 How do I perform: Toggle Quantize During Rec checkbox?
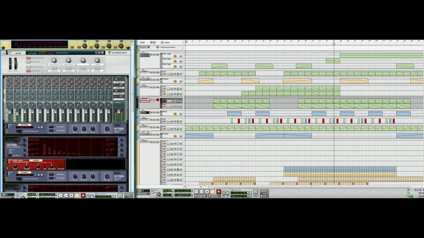pos(210,196)
